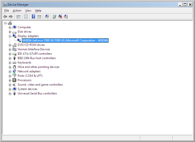Scan for hardware changes toolbar icon

coord(47,16)
